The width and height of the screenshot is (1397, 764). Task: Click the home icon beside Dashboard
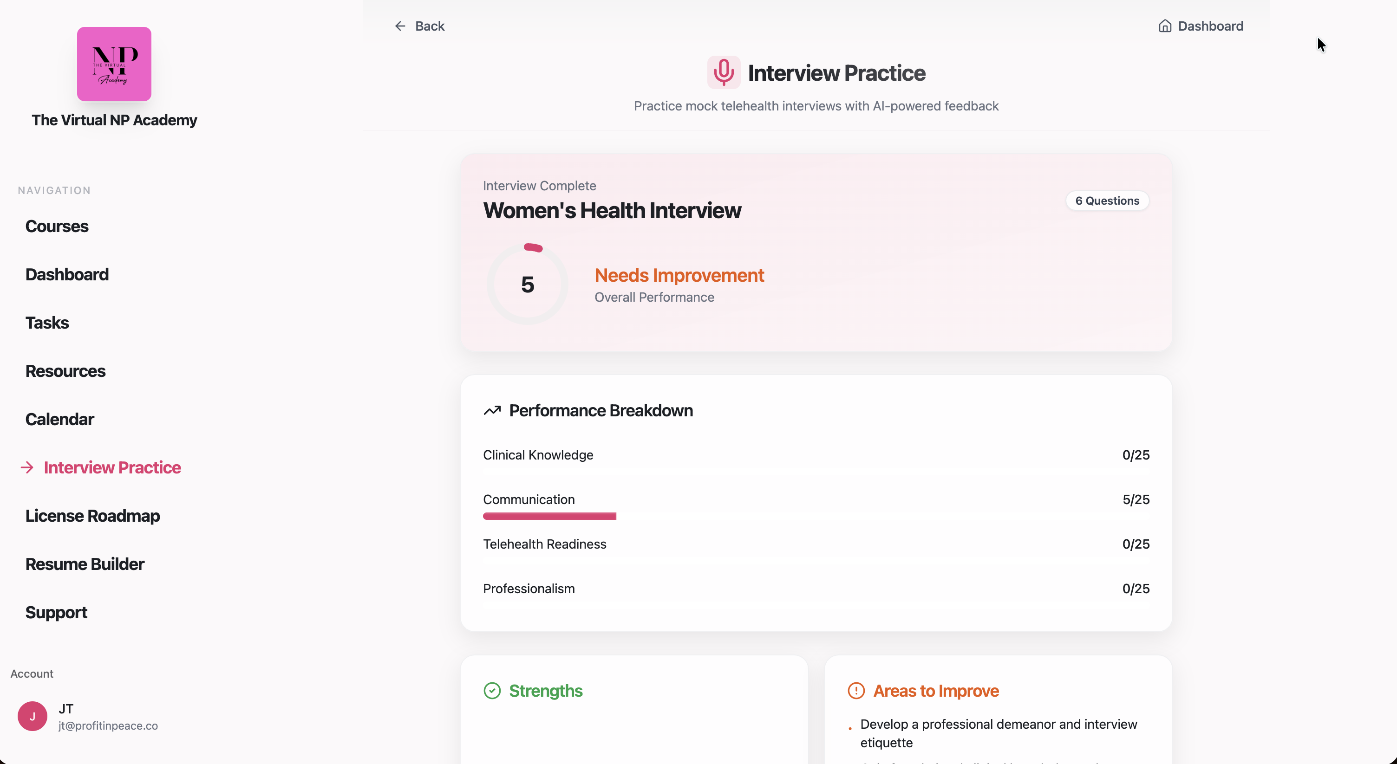[x=1165, y=26]
